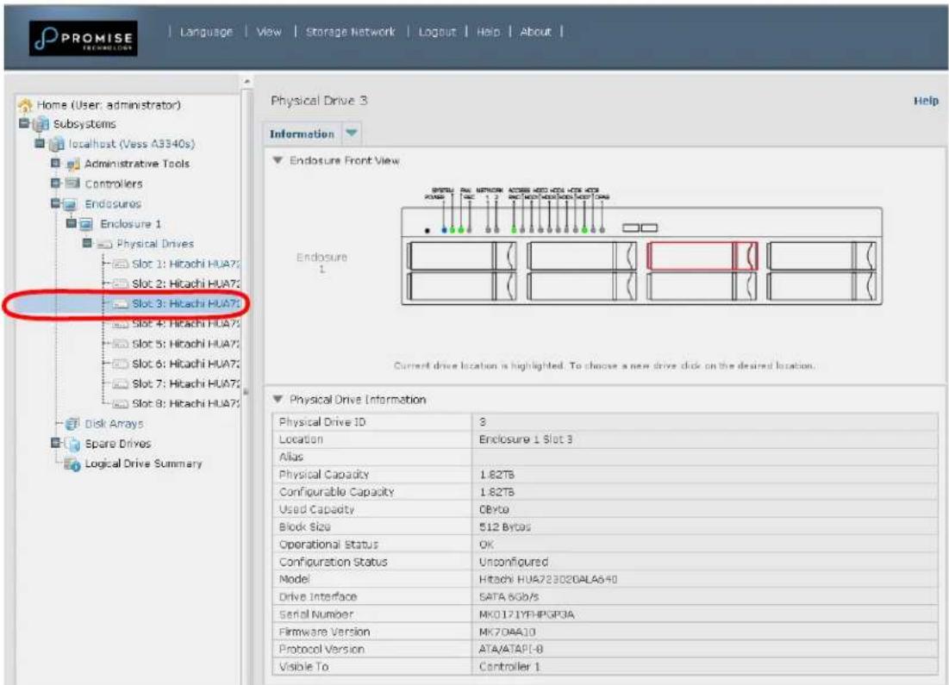Collapse the Subsystems tree node
Image resolution: width=949 pixels, height=685 pixels.
24,123
